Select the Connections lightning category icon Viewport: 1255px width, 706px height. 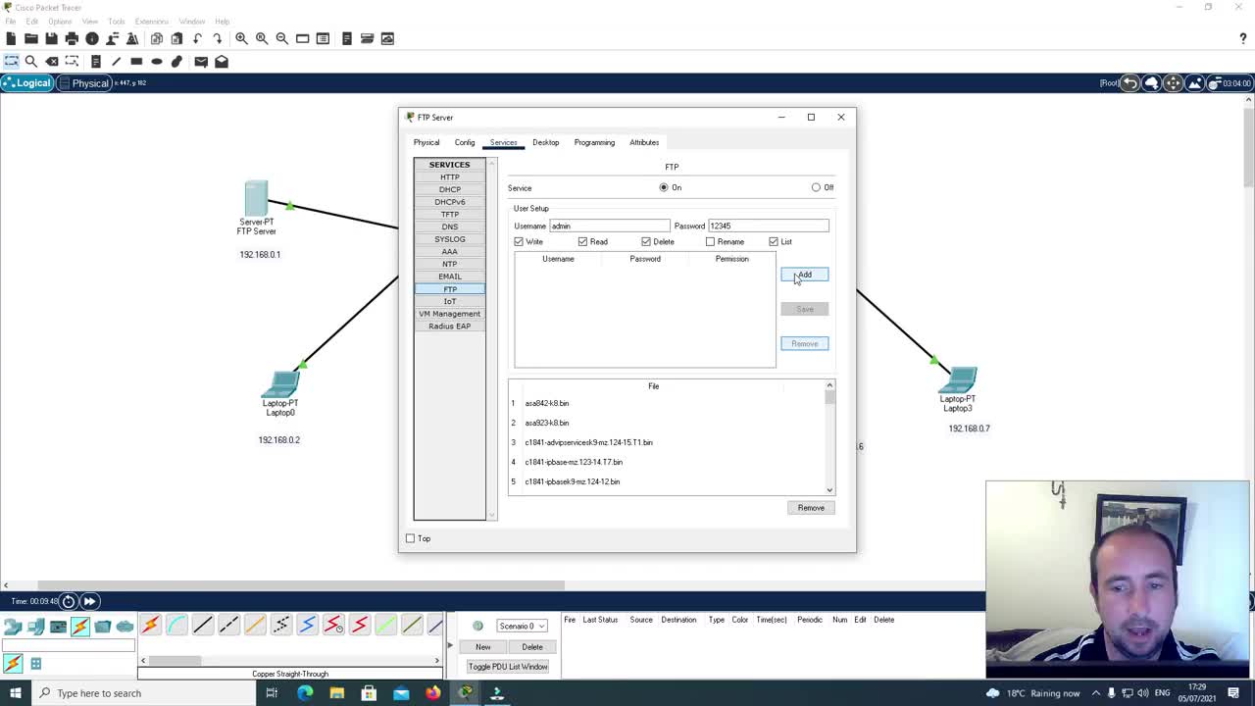pyautogui.click(x=80, y=627)
